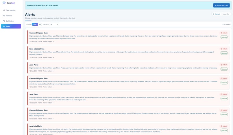
Task: Click Rosa Iglesias Pena alert description mentioning dysuria
Action: 121,53
